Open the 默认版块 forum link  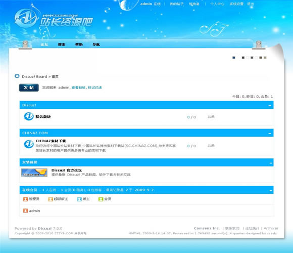43,116
